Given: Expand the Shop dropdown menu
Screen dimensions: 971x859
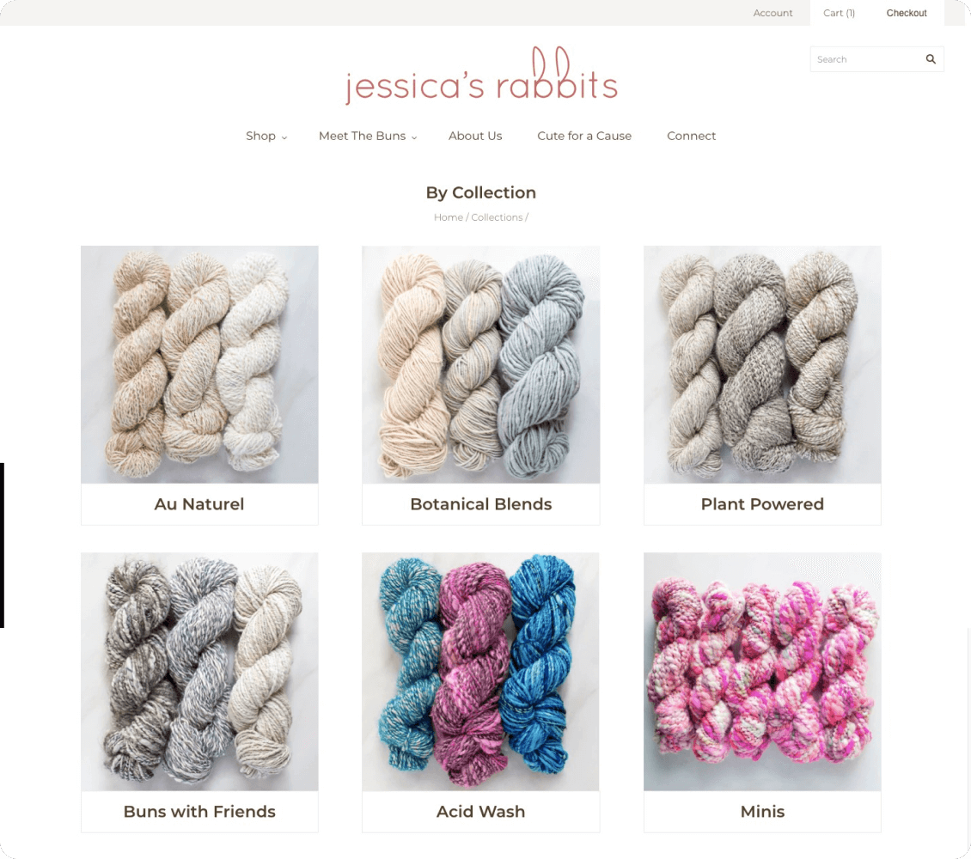Looking at the screenshot, I should tap(266, 136).
